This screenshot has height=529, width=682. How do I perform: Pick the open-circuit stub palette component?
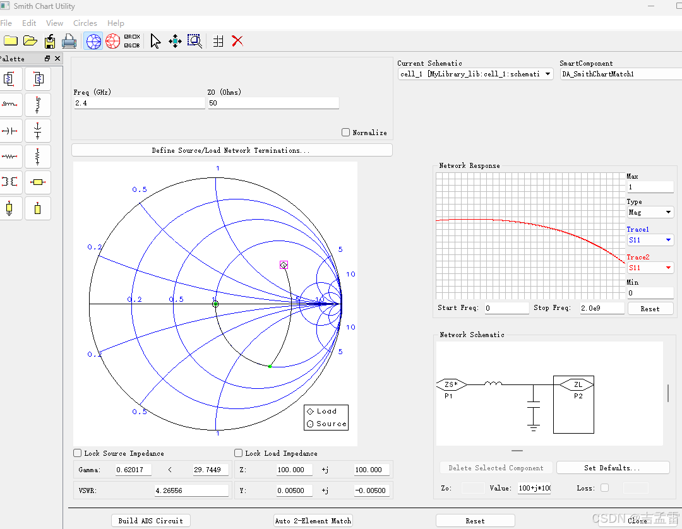pyautogui.click(x=38, y=208)
